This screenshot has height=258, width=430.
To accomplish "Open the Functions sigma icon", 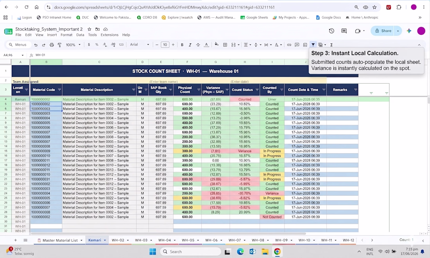I will (x=331, y=45).
